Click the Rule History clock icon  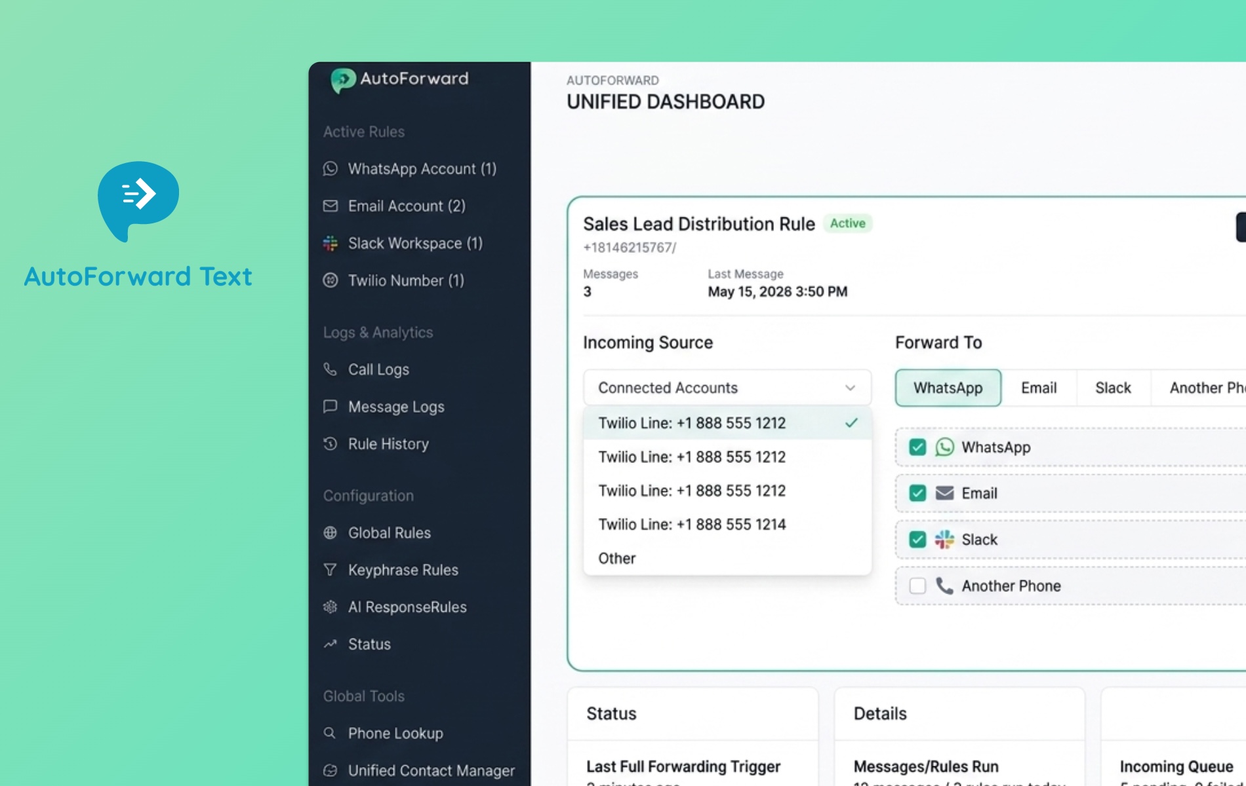(331, 444)
